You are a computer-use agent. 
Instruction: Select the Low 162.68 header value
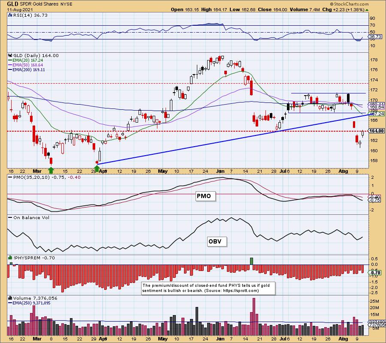242,9
